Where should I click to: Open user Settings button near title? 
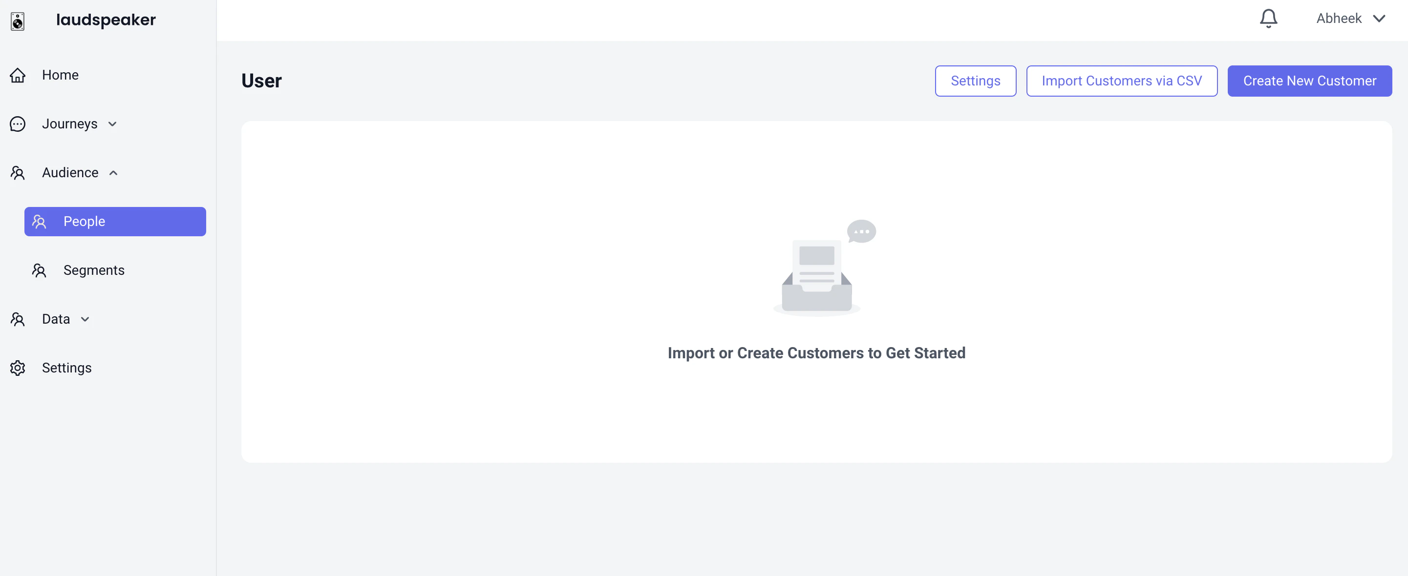975,81
